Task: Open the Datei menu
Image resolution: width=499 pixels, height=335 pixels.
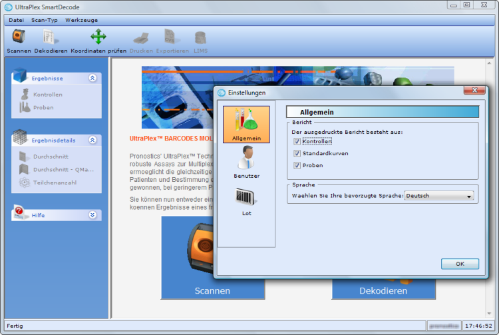Action: point(16,20)
